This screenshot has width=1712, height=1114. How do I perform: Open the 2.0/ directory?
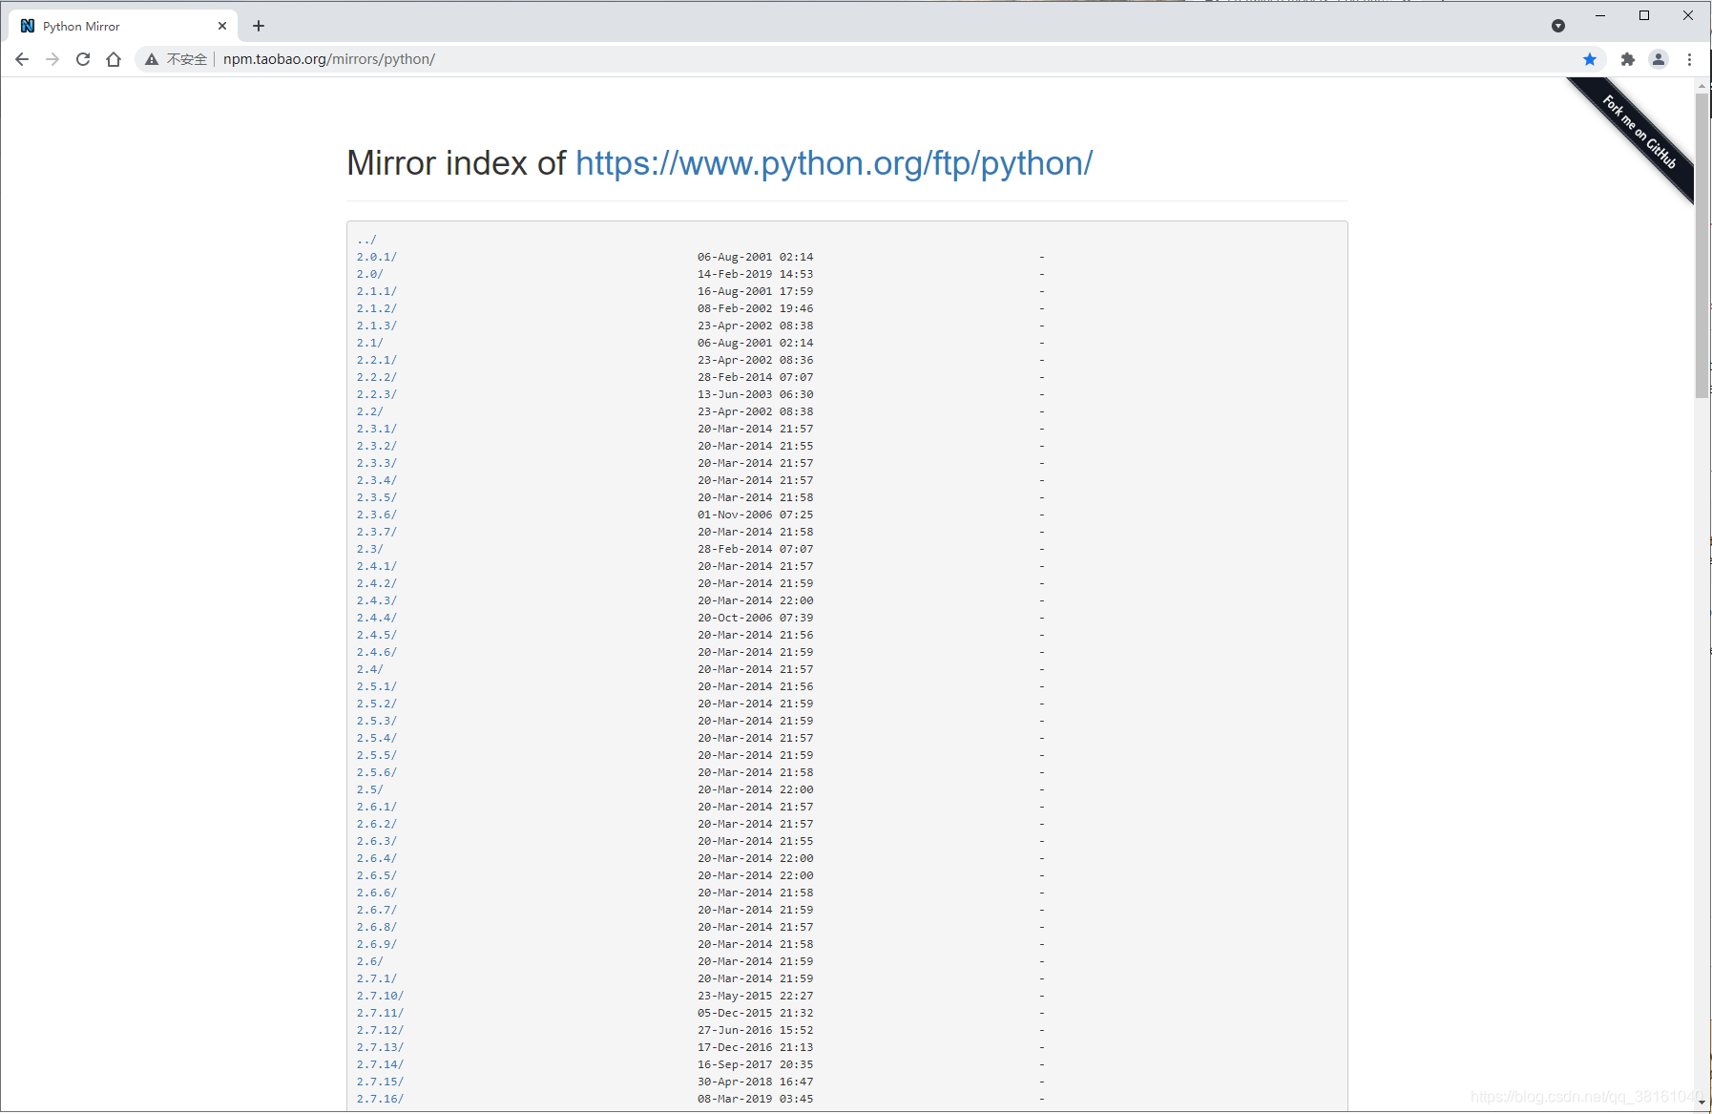point(370,274)
